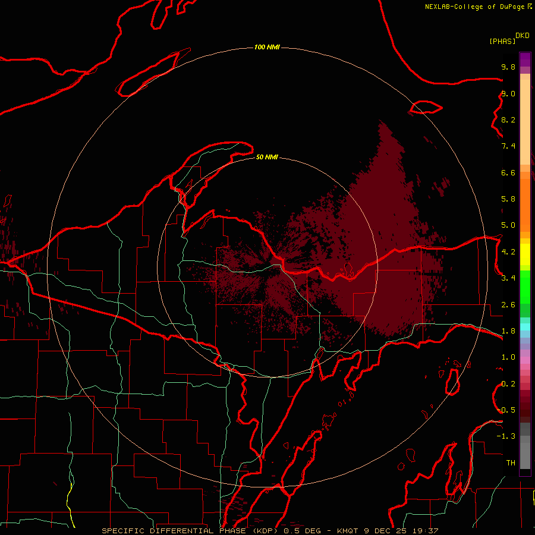This screenshot has height=535, width=535.
Task: Click the 1.8 scale value
Action: tap(508, 331)
